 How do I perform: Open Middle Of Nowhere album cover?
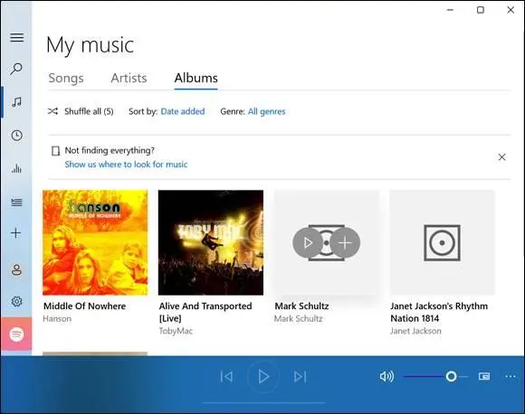[x=95, y=242]
